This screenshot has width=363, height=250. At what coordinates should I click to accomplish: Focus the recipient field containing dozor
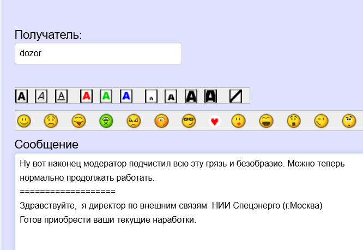click(99, 53)
